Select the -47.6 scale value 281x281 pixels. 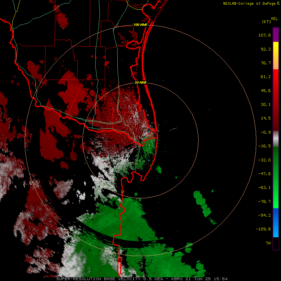(264, 174)
